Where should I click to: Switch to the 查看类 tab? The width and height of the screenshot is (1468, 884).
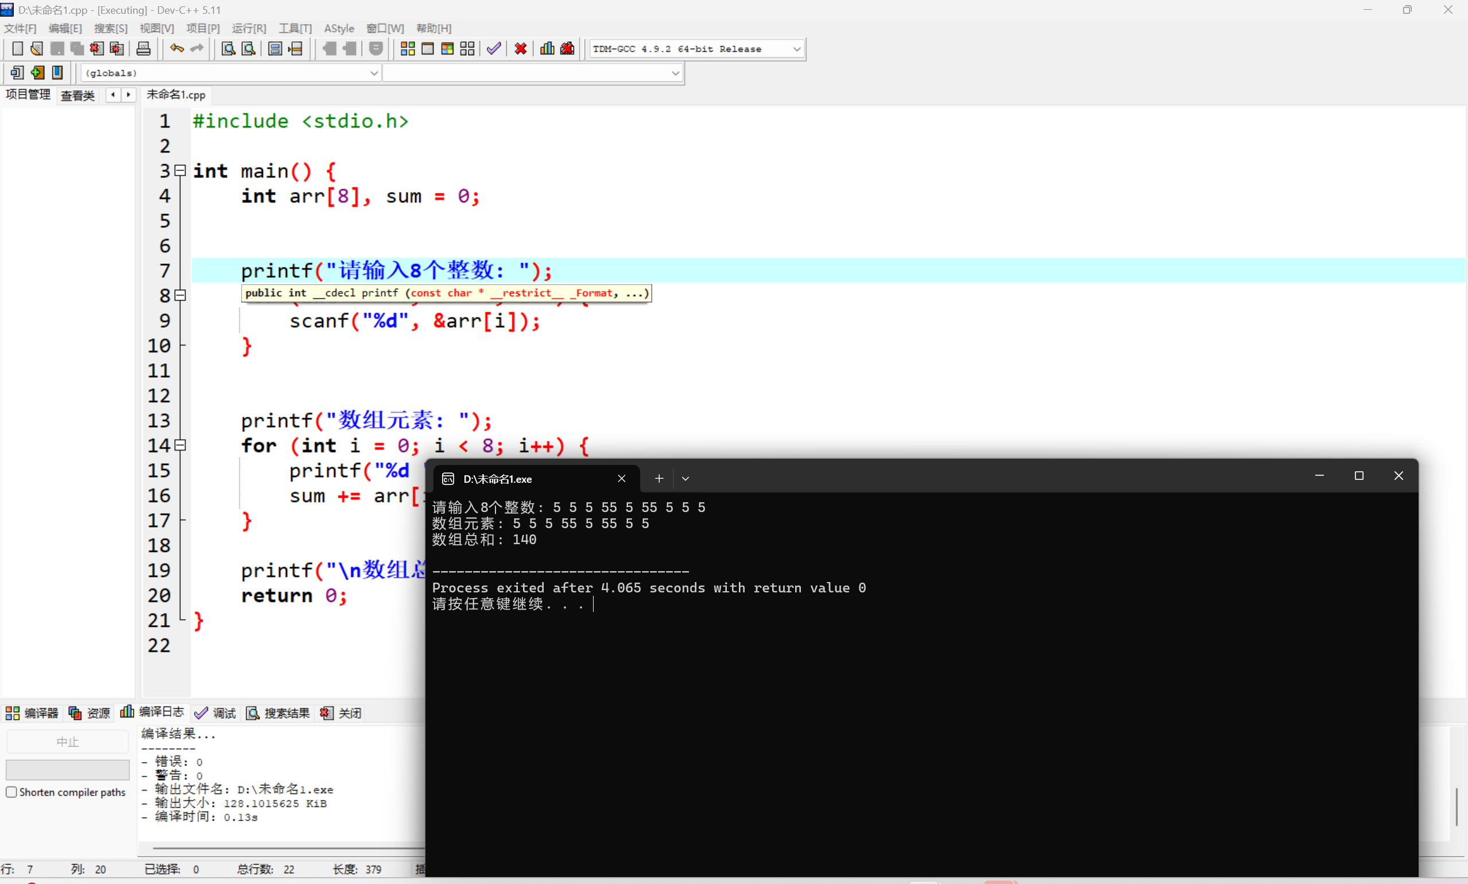[x=78, y=95]
